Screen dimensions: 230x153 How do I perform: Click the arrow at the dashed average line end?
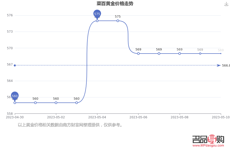(218, 65)
